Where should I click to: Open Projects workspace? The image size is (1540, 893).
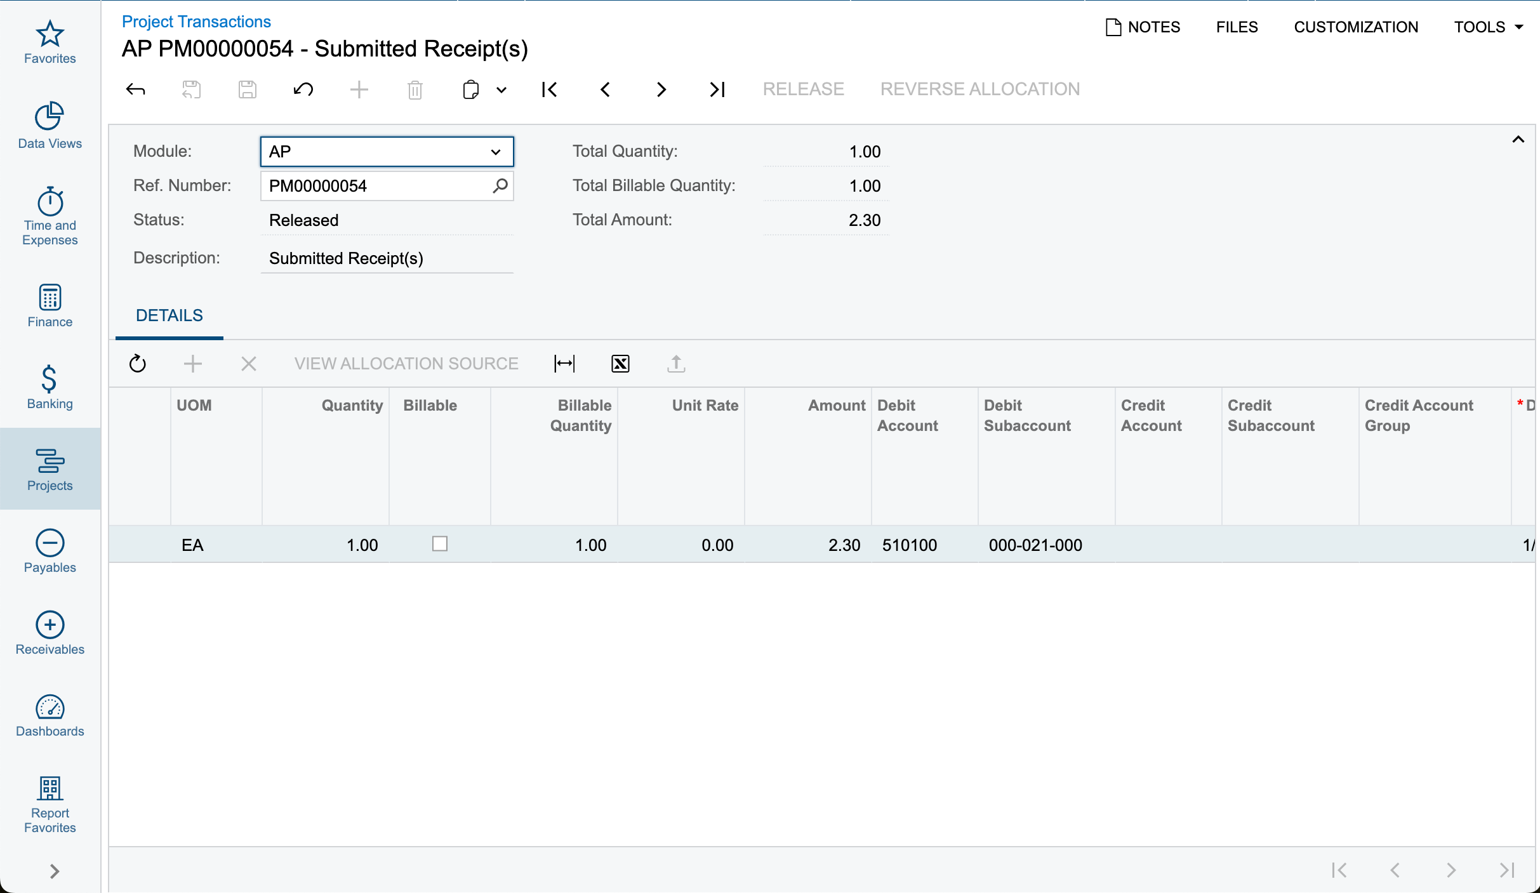pos(50,469)
